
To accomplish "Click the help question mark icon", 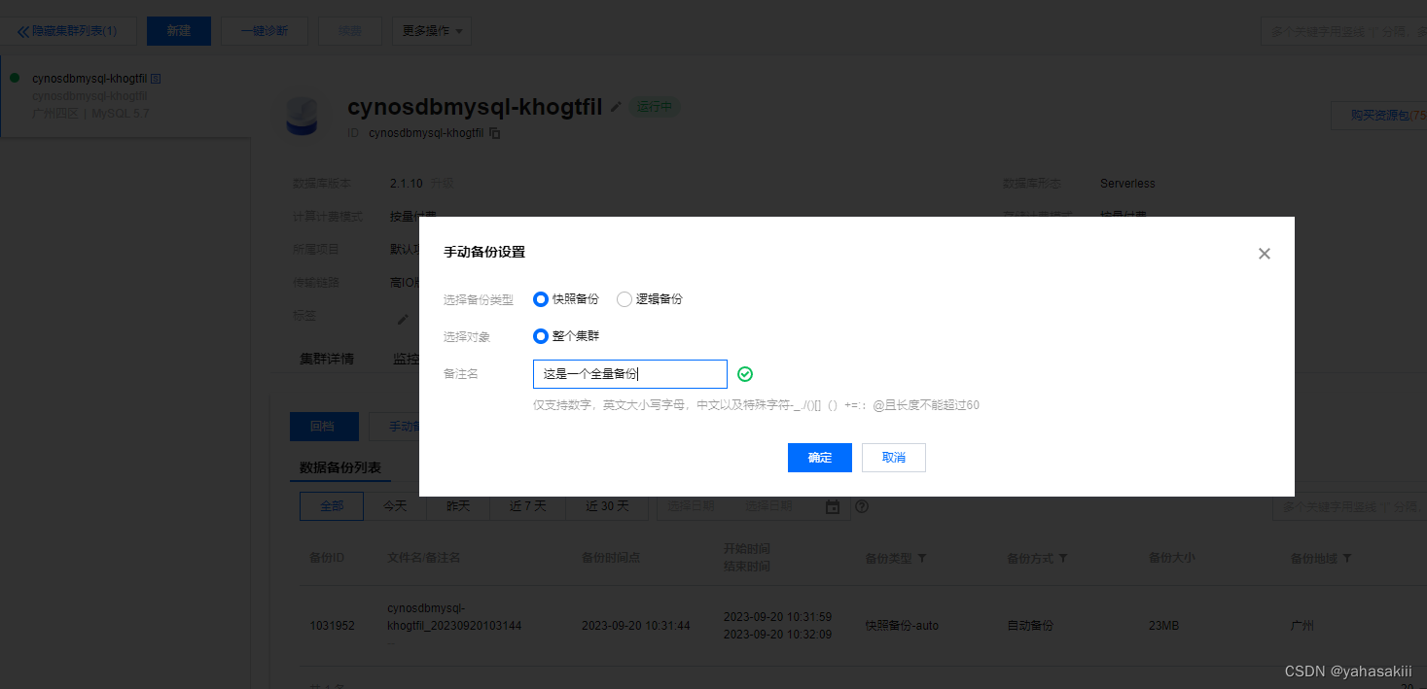I will pos(861,506).
